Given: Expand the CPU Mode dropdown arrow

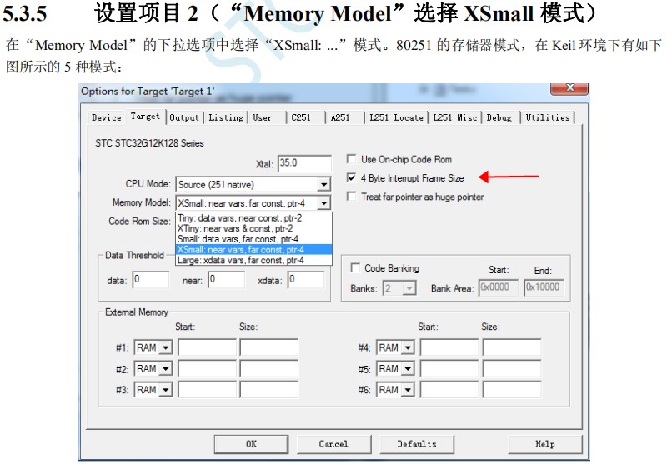Looking at the screenshot, I should tap(324, 184).
